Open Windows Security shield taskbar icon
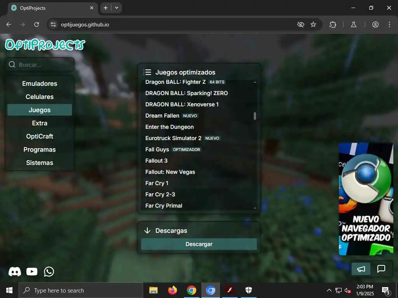The image size is (398, 298). [x=248, y=290]
